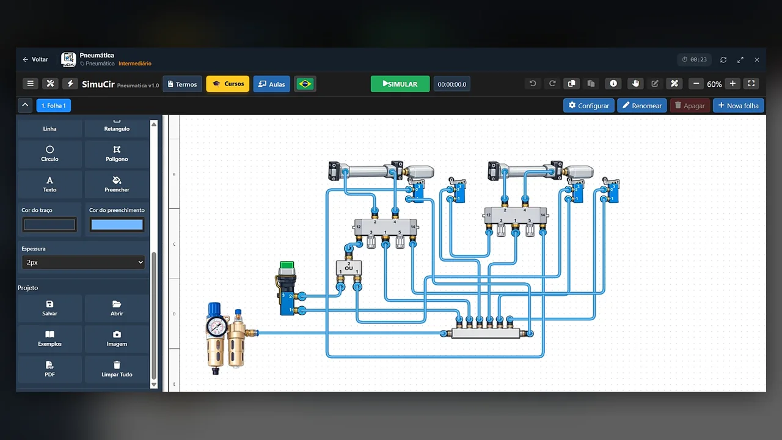The image size is (782, 440).
Task: Open the Brazil flag language selector
Action: click(305, 84)
